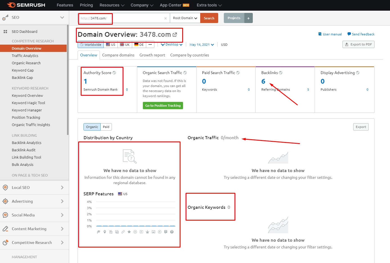This screenshot has height=263, width=390.
Task: Click the crown SERP feature icon
Action: 147,232
